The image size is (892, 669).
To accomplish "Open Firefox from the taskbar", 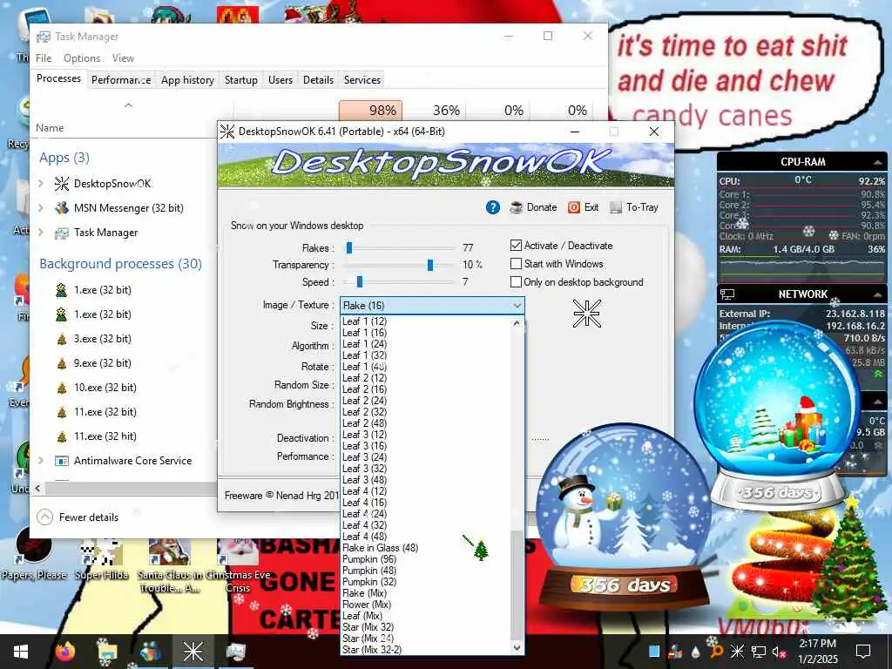I will 65,652.
